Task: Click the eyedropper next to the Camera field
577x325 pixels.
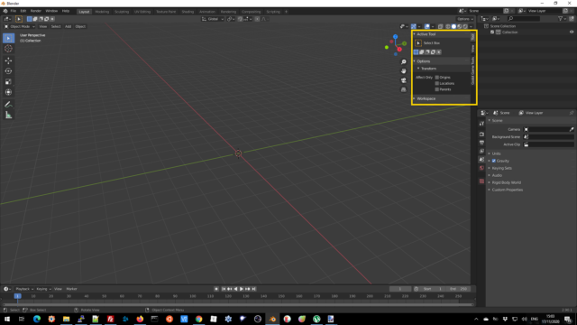Action: pos(572,129)
